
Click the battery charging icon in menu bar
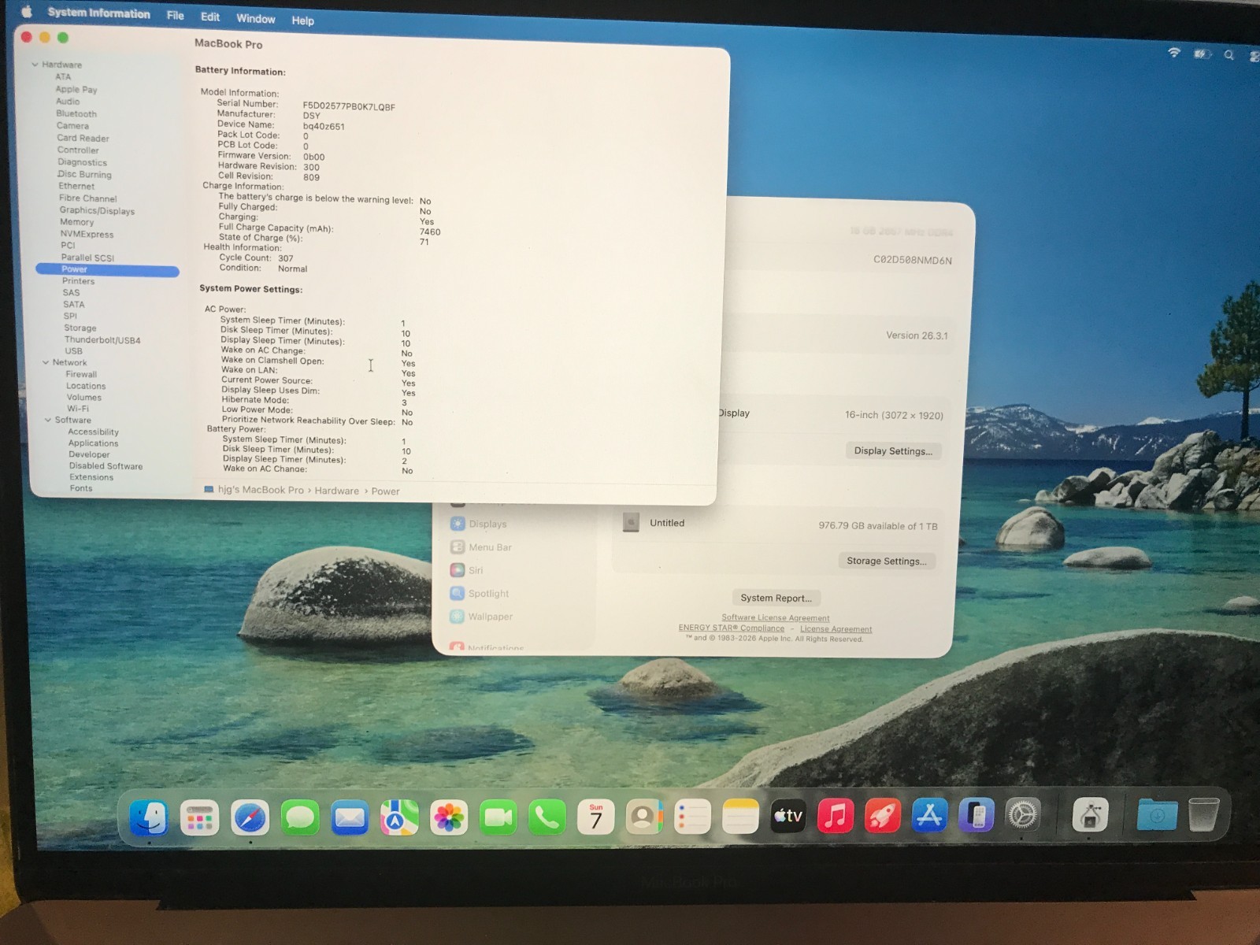click(x=1201, y=54)
